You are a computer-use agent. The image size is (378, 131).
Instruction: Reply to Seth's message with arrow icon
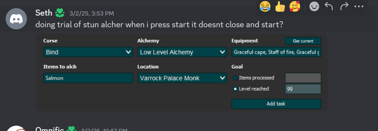pos(329,6)
